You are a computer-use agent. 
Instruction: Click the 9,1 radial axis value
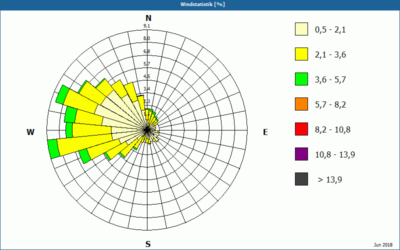point(146,26)
